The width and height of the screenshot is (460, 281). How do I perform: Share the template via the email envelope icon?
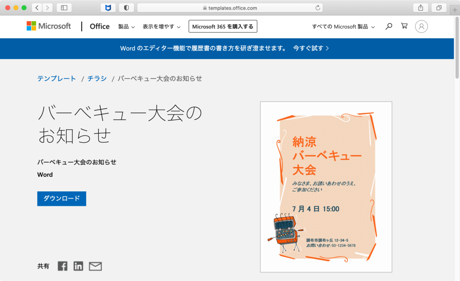click(x=95, y=266)
